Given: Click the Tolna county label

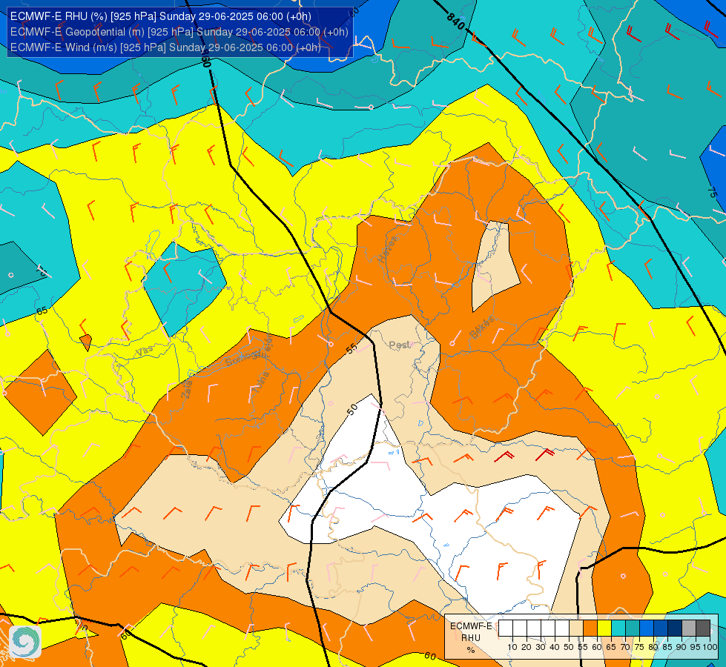Looking at the screenshot, I should click(x=260, y=382).
